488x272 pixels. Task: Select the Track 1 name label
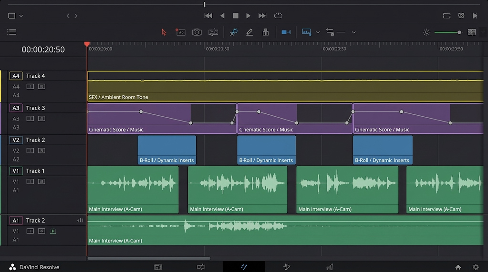pyautogui.click(x=35, y=171)
